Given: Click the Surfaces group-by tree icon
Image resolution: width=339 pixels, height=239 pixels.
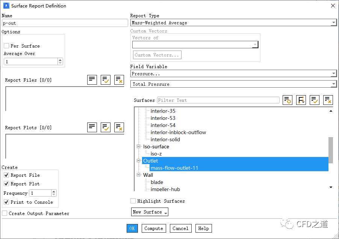Looking at the screenshot, I should 301,100.
